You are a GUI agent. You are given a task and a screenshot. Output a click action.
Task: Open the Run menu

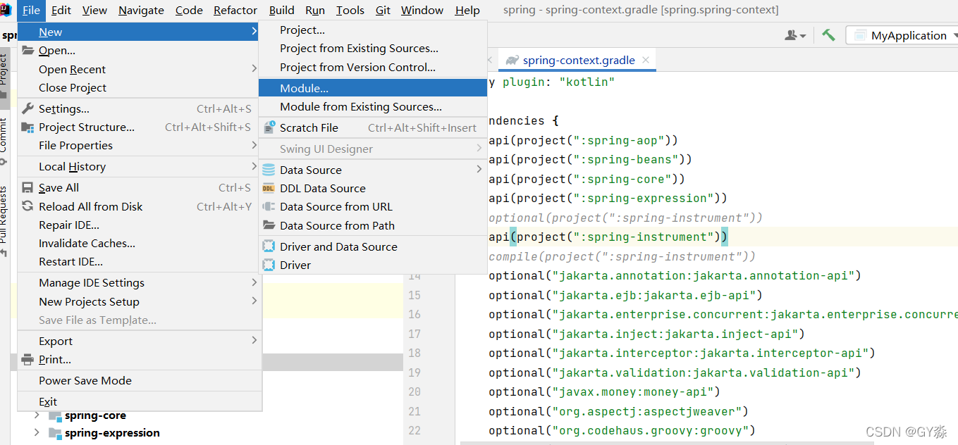315,10
